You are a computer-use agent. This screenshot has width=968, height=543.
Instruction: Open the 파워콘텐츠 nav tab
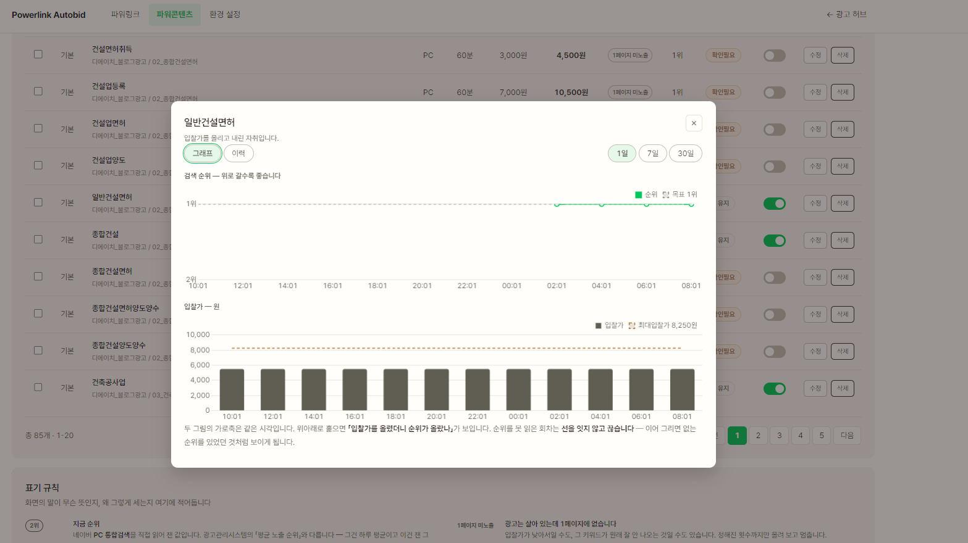point(175,14)
